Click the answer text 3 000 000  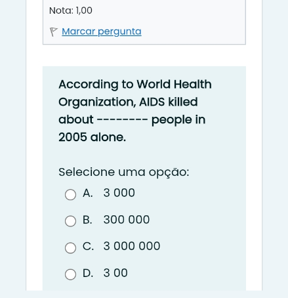(132, 246)
